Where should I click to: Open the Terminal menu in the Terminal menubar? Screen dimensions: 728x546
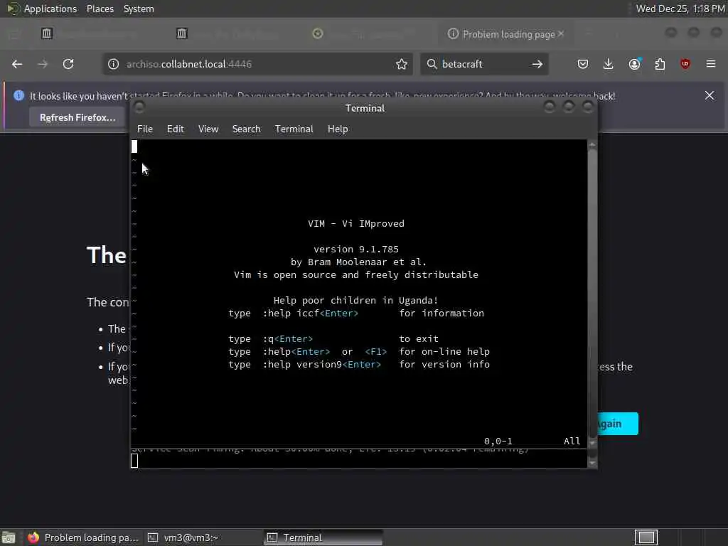click(x=294, y=129)
